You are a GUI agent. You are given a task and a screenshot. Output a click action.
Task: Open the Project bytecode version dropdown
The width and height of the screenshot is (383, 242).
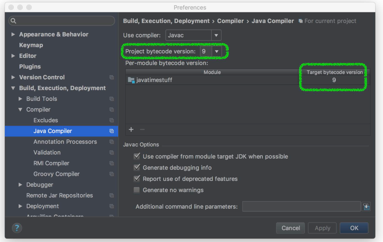pos(217,51)
